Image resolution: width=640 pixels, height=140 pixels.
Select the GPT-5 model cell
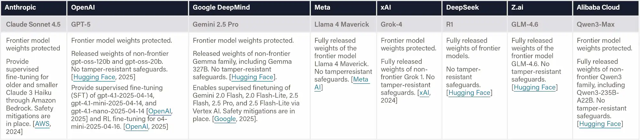[x=81, y=24]
